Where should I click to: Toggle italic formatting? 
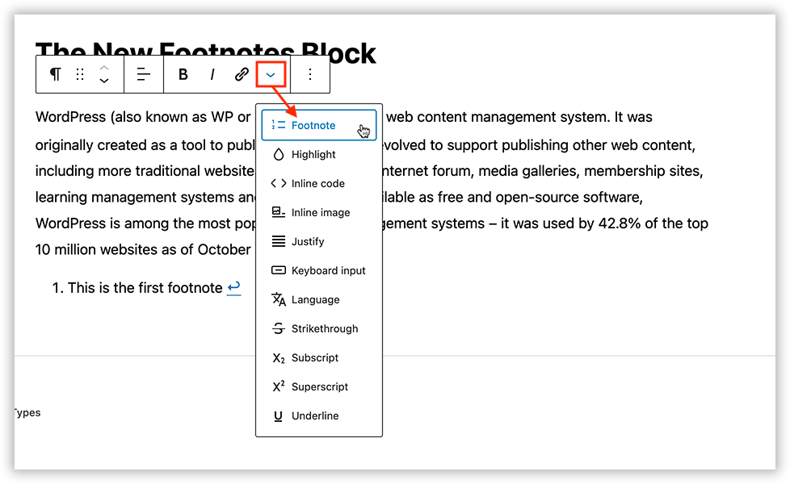click(x=212, y=74)
